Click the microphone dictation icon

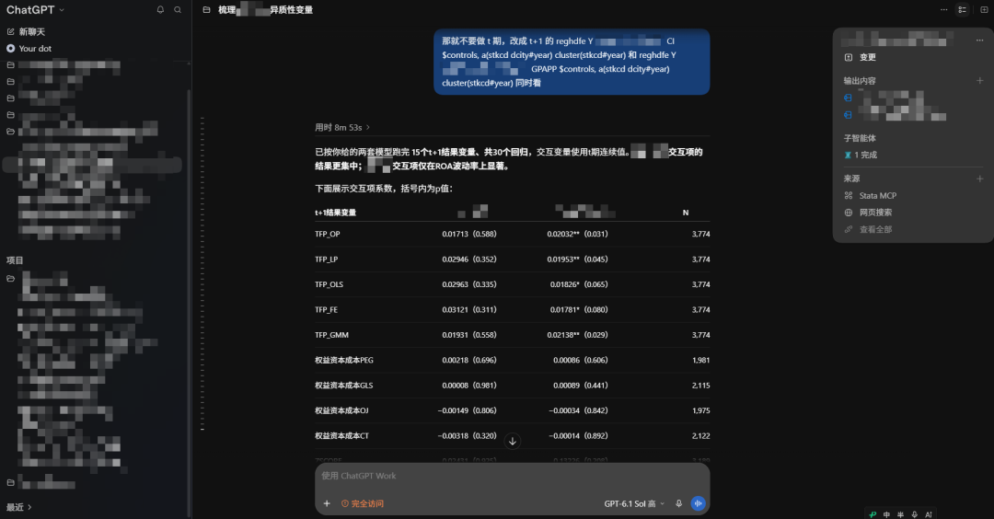click(x=678, y=503)
